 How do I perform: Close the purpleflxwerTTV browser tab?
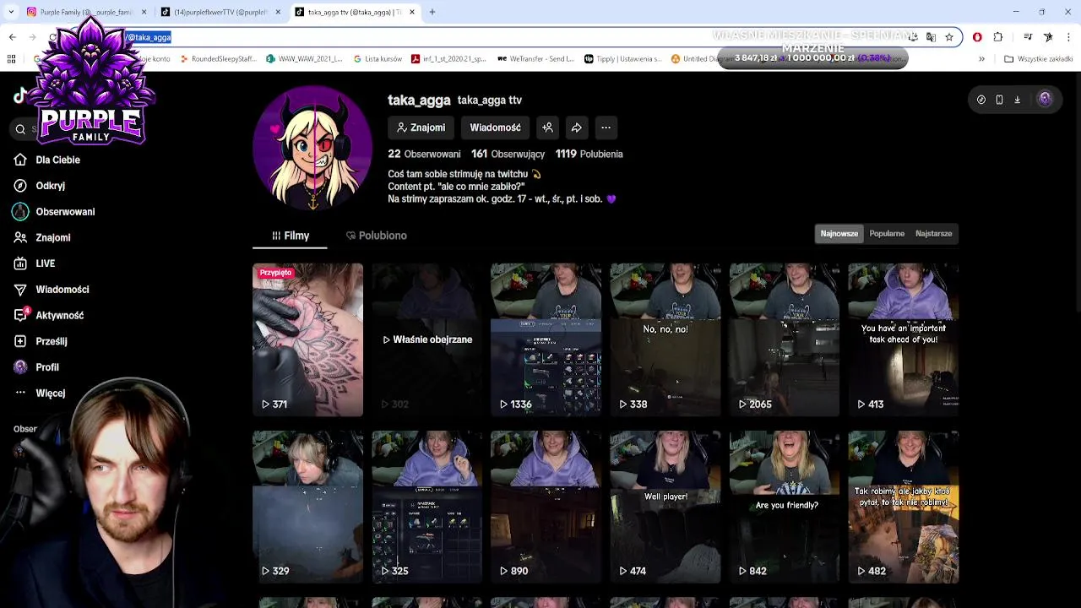click(278, 12)
